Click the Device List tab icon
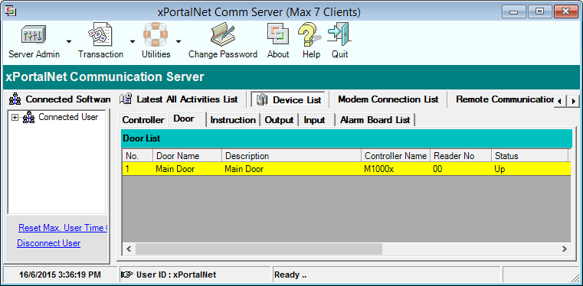The image size is (583, 286). click(x=262, y=99)
